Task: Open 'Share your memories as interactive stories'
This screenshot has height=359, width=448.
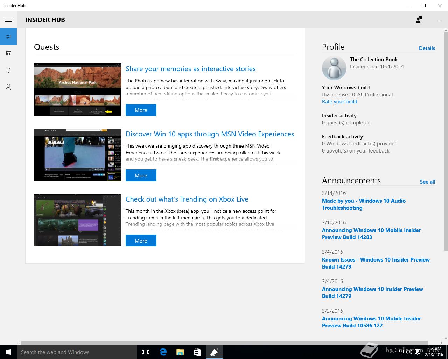Action: pyautogui.click(x=191, y=69)
